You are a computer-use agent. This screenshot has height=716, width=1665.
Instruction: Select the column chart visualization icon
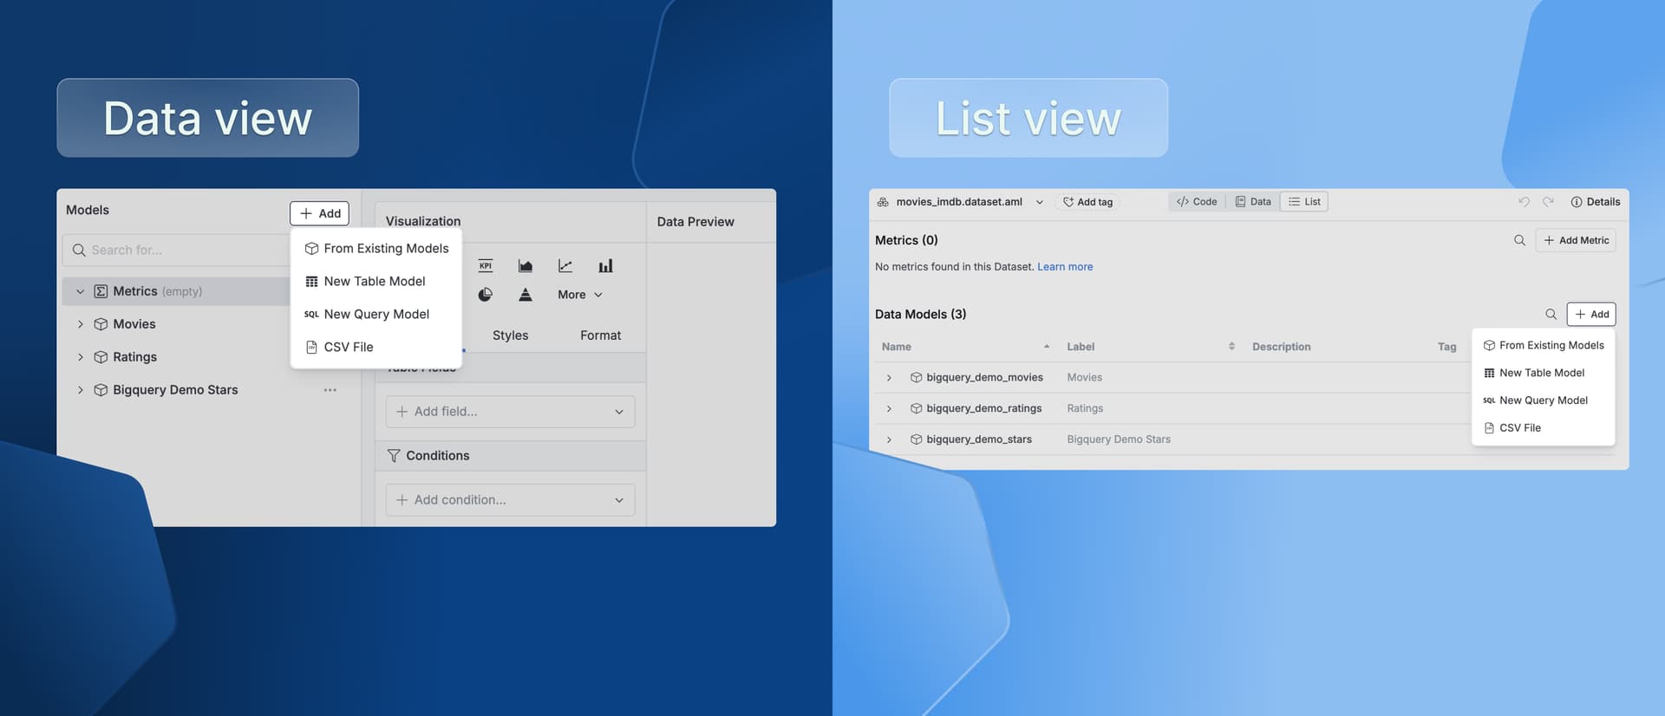point(605,266)
